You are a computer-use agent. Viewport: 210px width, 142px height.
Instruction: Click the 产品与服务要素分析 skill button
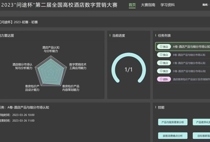(173, 122)
